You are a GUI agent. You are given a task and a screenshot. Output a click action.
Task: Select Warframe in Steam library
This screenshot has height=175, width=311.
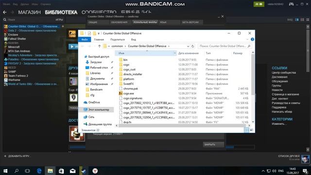[x=14, y=80]
